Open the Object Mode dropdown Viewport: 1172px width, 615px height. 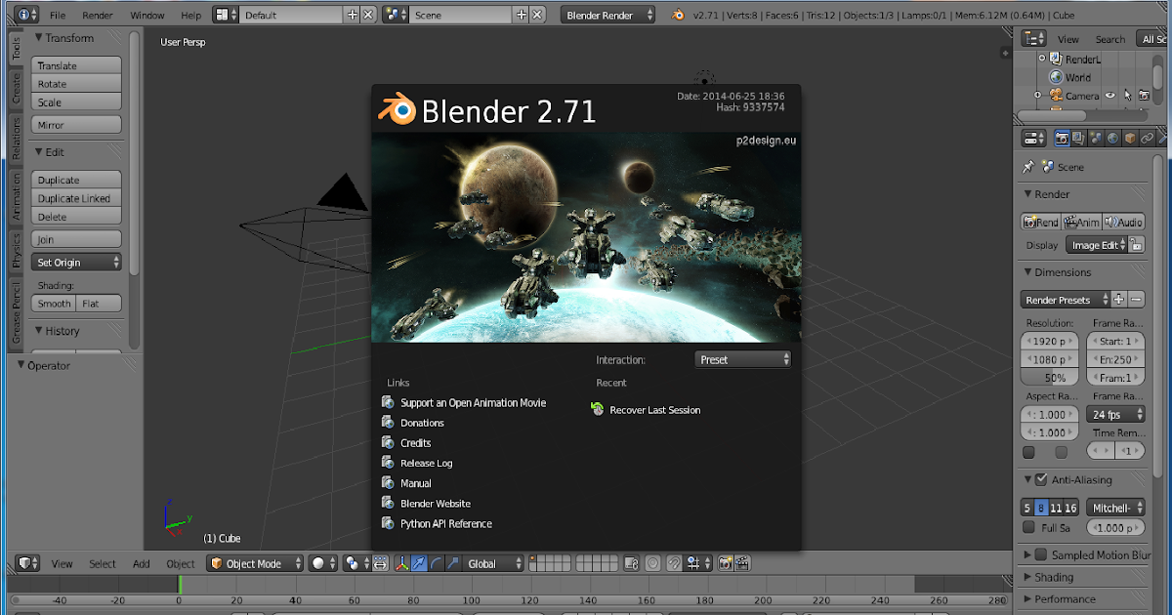255,563
